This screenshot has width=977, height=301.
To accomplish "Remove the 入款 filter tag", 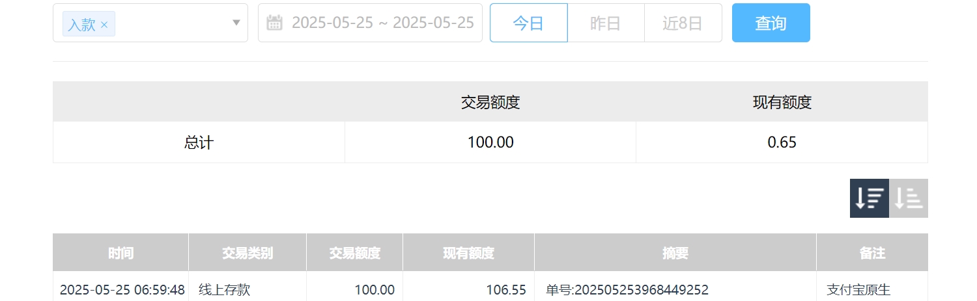I will pos(104,25).
